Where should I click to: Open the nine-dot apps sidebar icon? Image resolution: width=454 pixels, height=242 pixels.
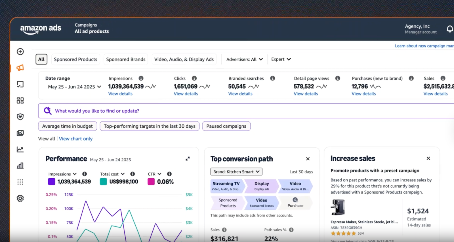(x=20, y=182)
